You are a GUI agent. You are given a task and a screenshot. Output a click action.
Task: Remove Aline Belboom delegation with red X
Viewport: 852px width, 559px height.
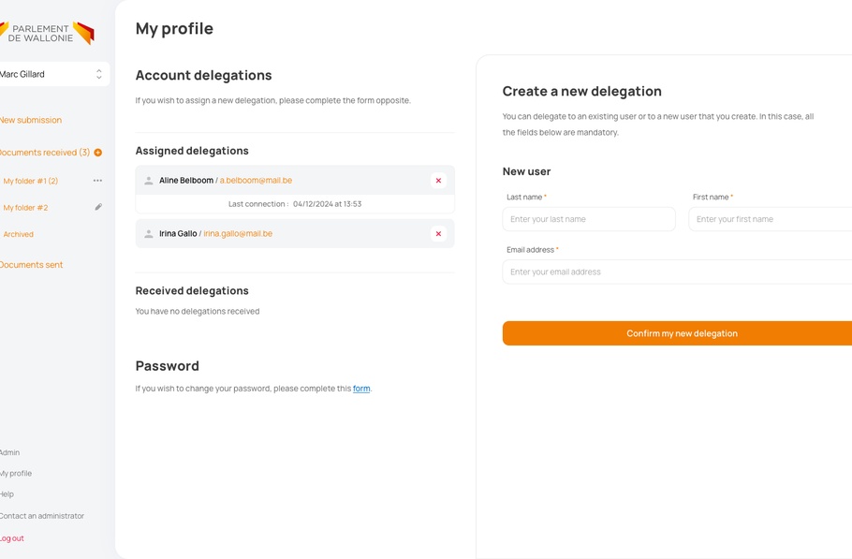[438, 181]
